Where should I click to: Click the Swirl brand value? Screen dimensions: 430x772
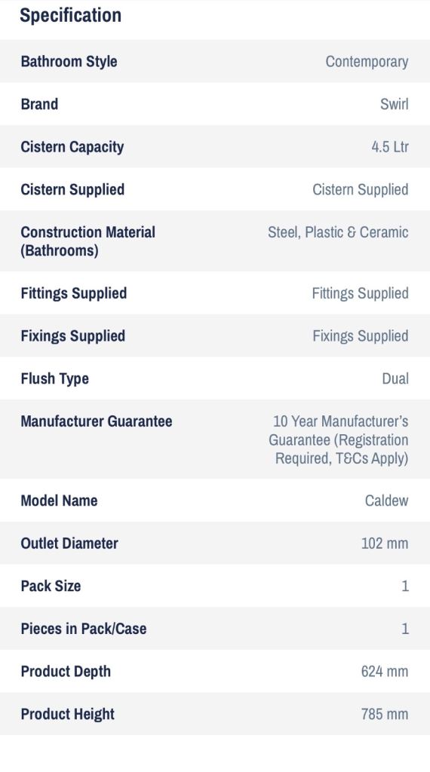394,104
